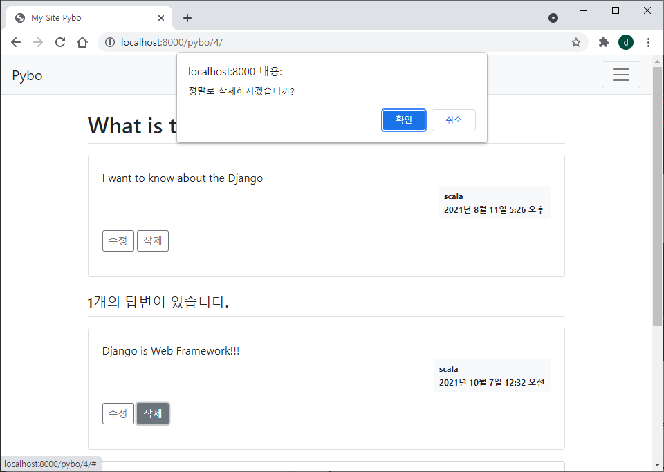Click the highlighted 삭제 button of the answer
This screenshot has height=472, width=664.
click(153, 414)
